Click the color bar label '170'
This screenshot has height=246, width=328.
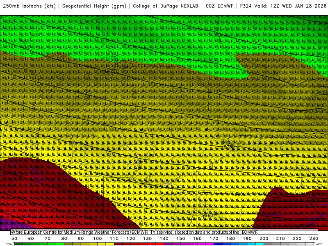click(x=214, y=239)
